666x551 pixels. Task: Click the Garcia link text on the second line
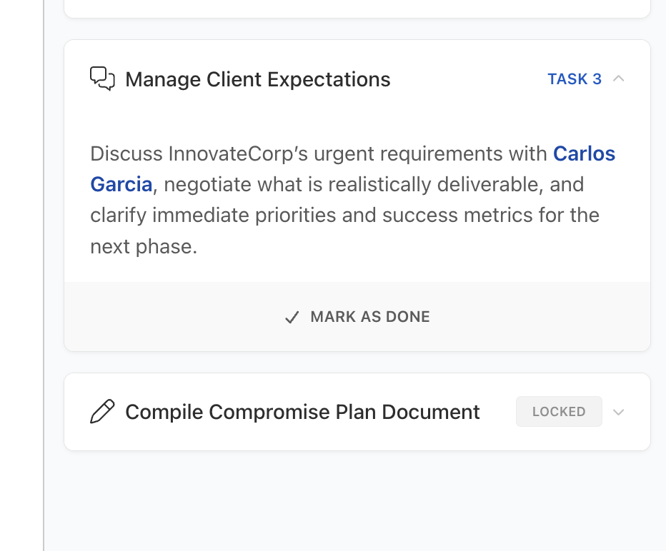coord(121,184)
